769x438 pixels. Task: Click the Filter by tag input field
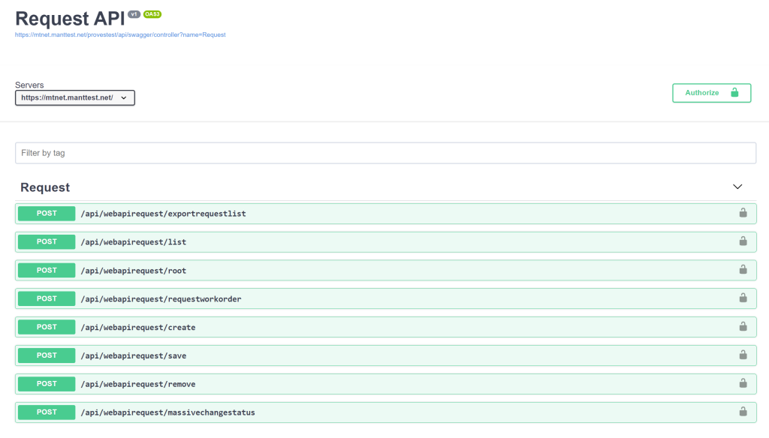[x=385, y=153]
